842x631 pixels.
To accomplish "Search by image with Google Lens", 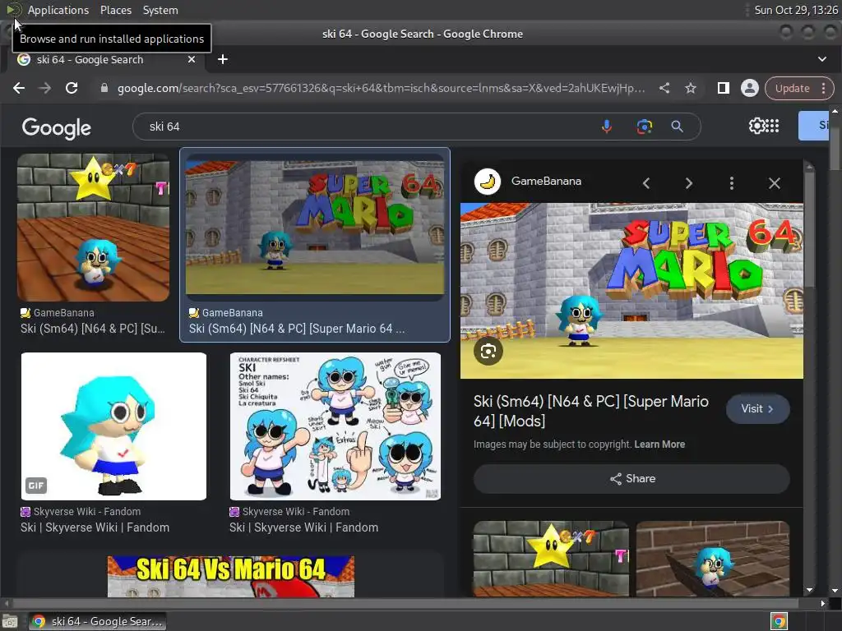I will [x=645, y=127].
